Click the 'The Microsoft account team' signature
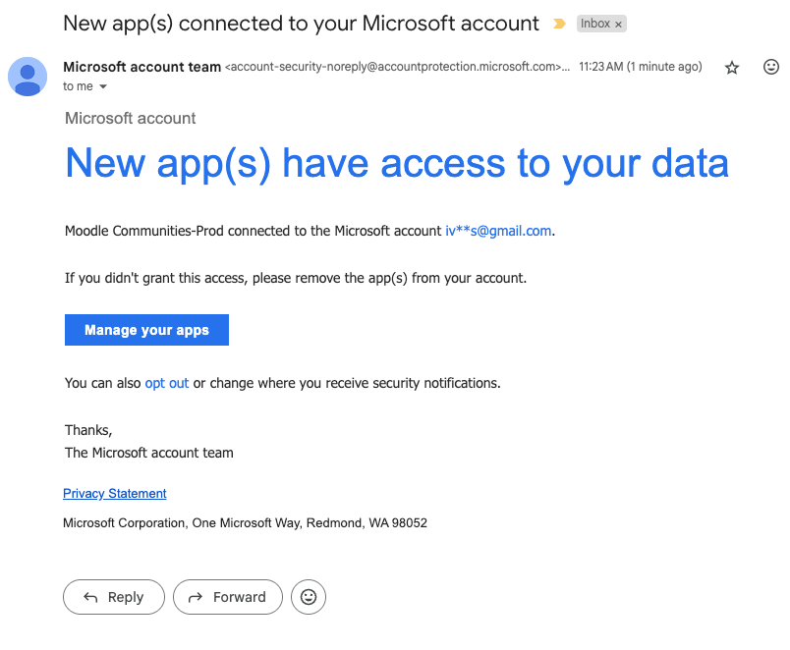 [x=149, y=453]
